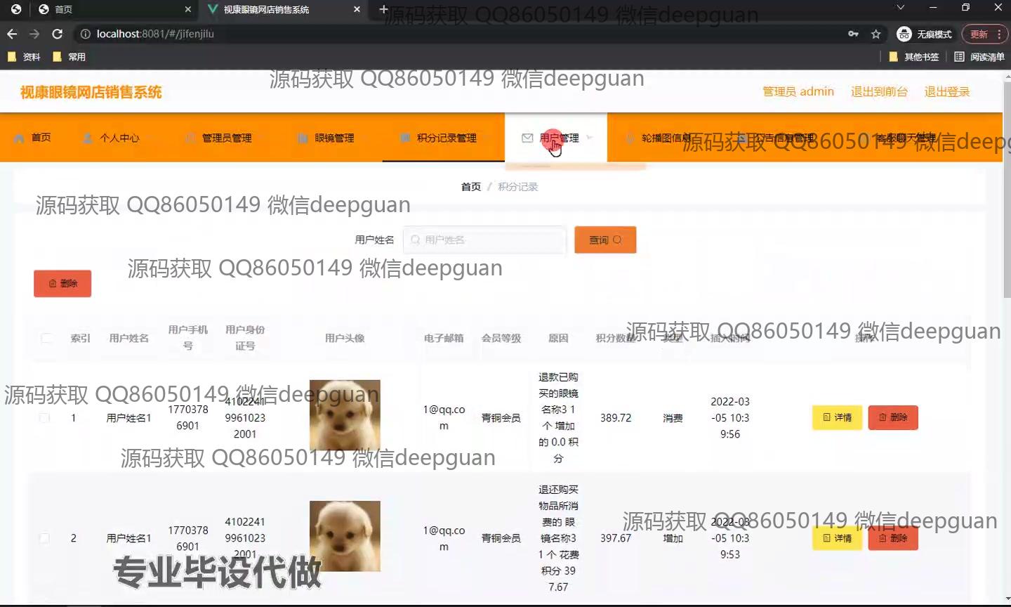Click 退出登录 logout link
1011x607 pixels.
click(x=946, y=91)
